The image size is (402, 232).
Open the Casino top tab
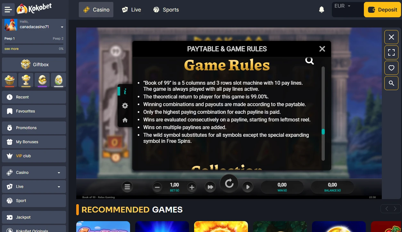[x=96, y=10]
